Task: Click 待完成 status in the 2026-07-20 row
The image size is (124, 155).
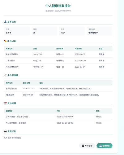Action: click(x=99, y=123)
